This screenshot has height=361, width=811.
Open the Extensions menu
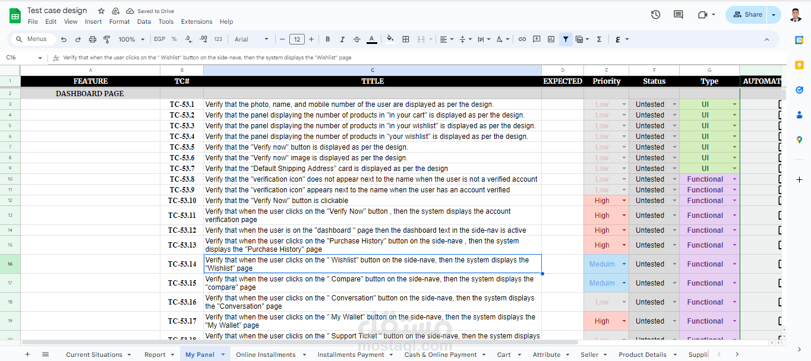tap(197, 21)
